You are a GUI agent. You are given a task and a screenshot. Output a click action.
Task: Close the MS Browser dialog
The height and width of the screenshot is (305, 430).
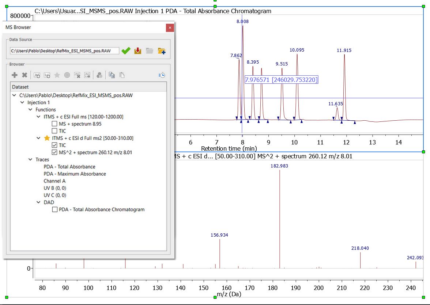pos(170,28)
